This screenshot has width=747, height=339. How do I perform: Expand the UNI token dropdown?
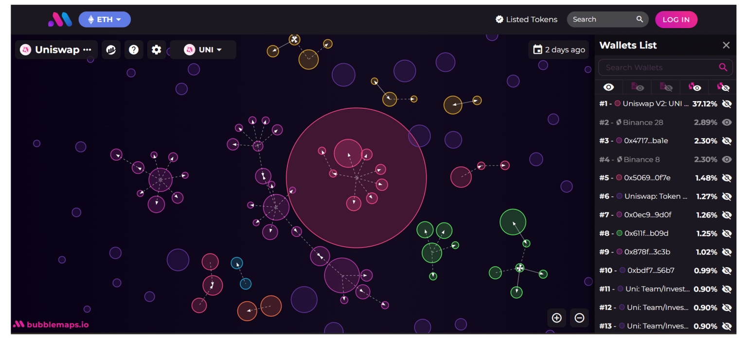203,50
